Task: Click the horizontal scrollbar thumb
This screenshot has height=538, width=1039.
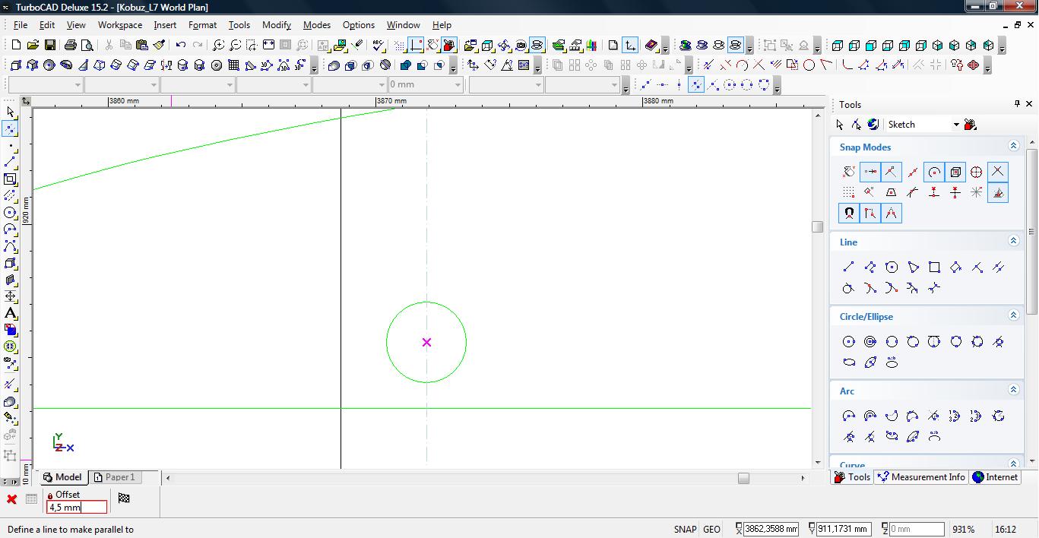Action: coord(743,478)
